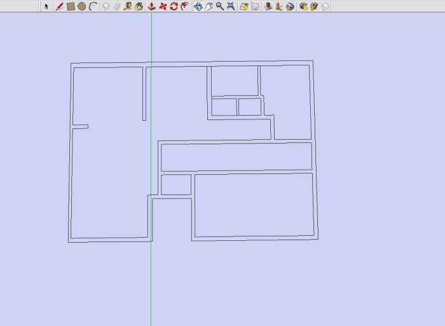Pick the Rectangle drawing tool
This screenshot has height=326, width=445.
71,6
